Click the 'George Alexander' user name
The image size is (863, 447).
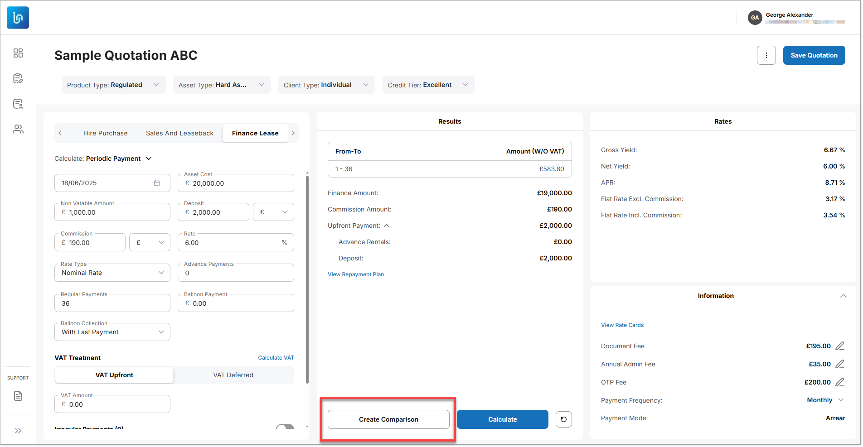click(789, 15)
